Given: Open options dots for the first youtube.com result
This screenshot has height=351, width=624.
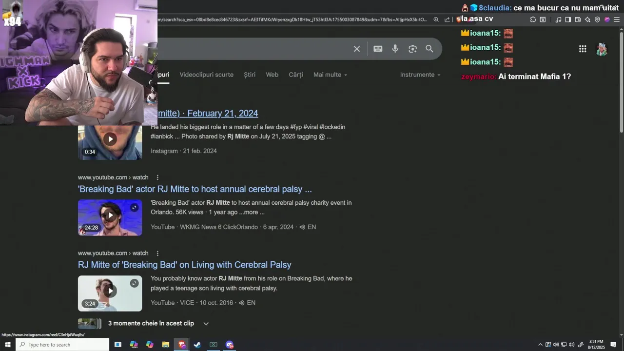Looking at the screenshot, I should point(157,177).
